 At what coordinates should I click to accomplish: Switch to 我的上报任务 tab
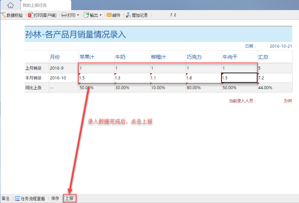[46, 5]
